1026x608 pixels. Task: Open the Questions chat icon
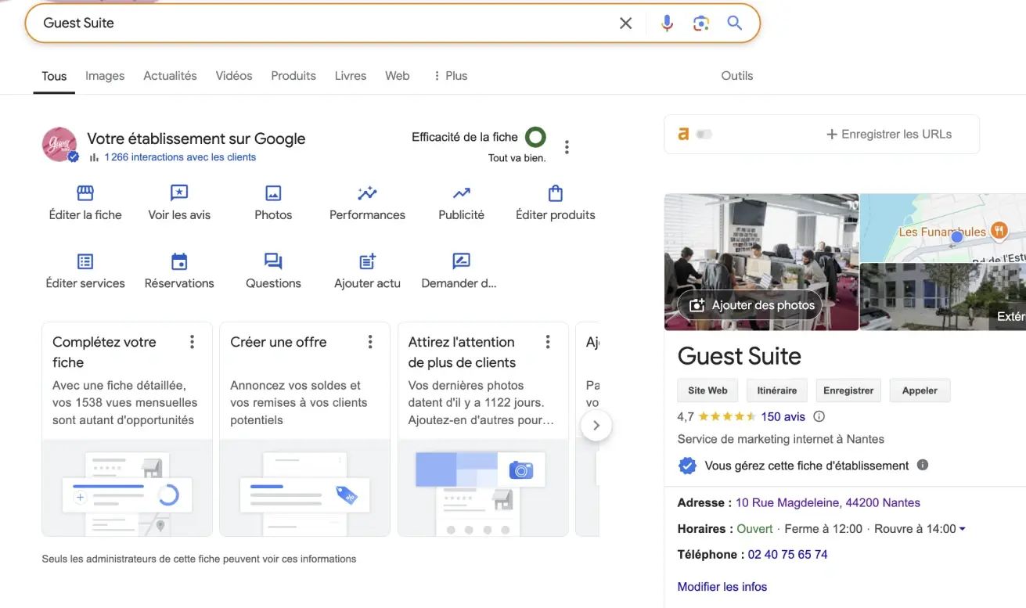273,261
